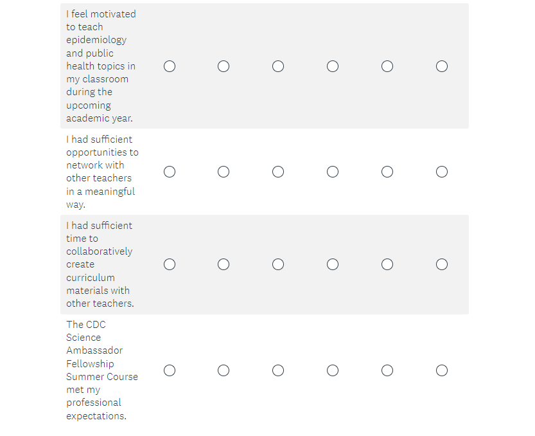Viewport: 535px width, 436px height.
Task: Mark last option for CDC Science Ambassador row
Action: point(442,370)
